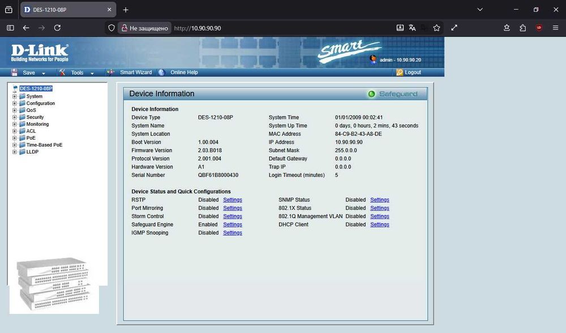Image resolution: width=566 pixels, height=333 pixels.
Task: Open IGMP Snooping Settings link
Action: 233,233
